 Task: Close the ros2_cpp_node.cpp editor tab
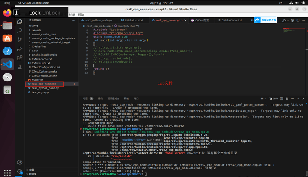click(x=186, y=20)
